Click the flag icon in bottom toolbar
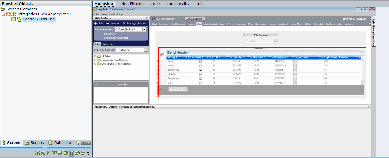 click(48, 153)
